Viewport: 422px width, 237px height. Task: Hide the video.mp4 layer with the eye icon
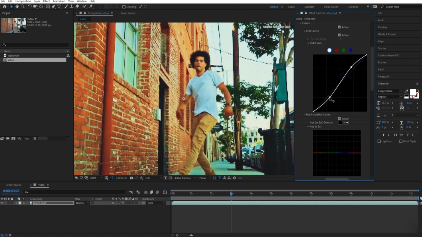click(2, 203)
